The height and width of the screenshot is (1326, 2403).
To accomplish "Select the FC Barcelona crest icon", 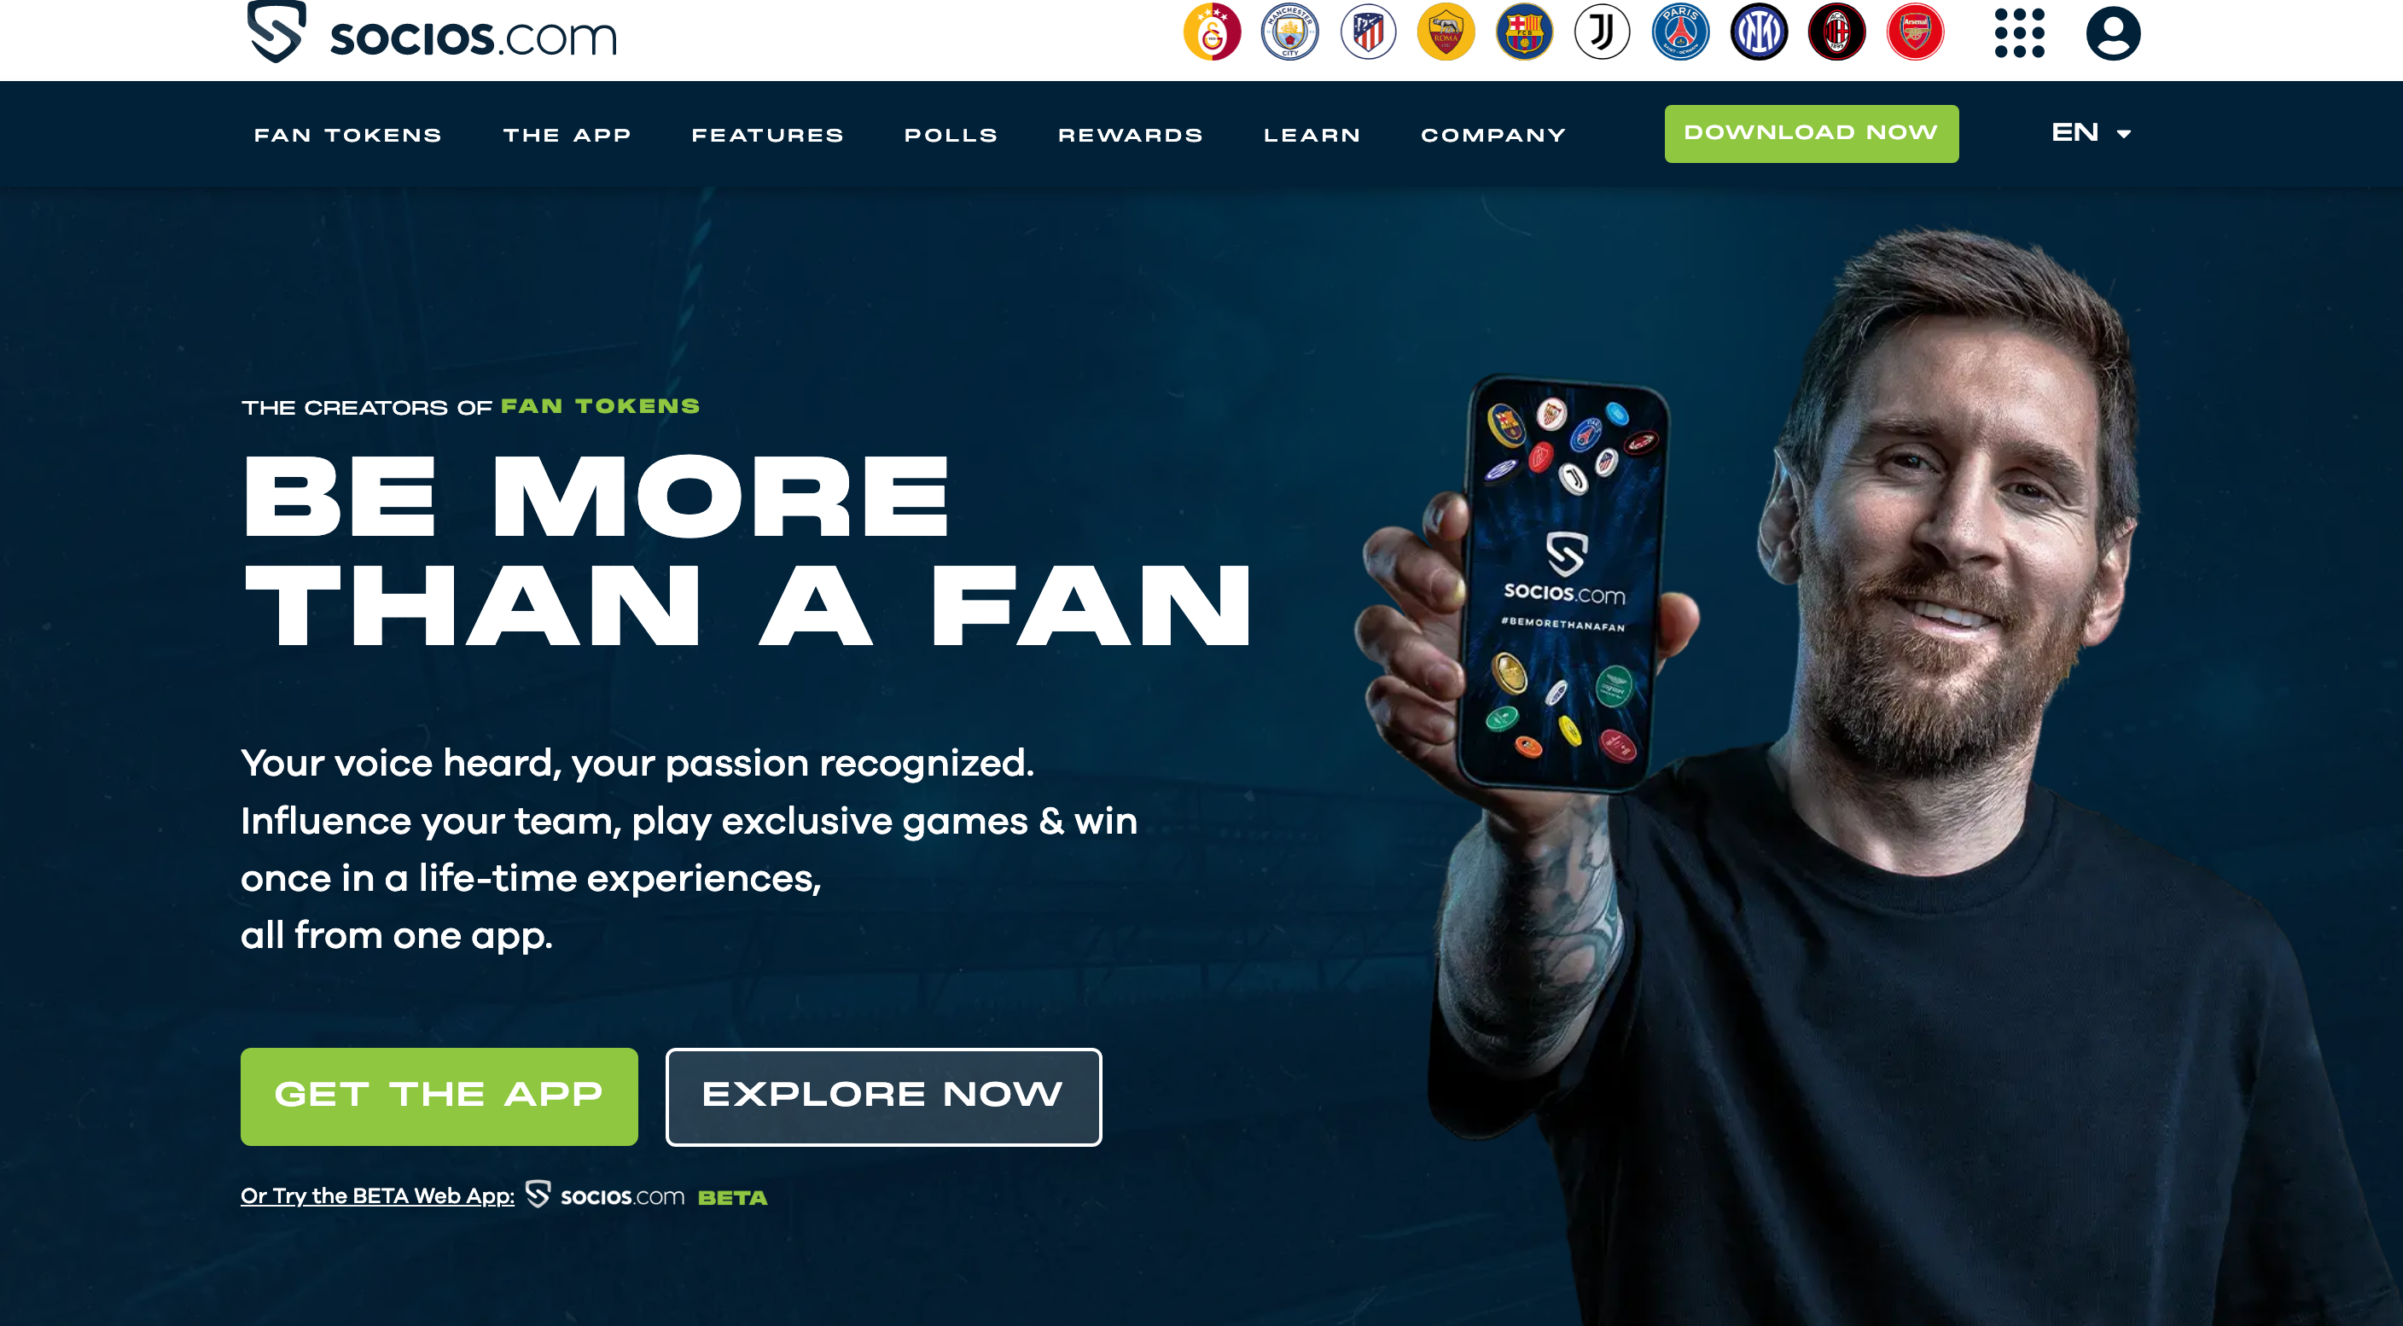I will [x=1524, y=32].
